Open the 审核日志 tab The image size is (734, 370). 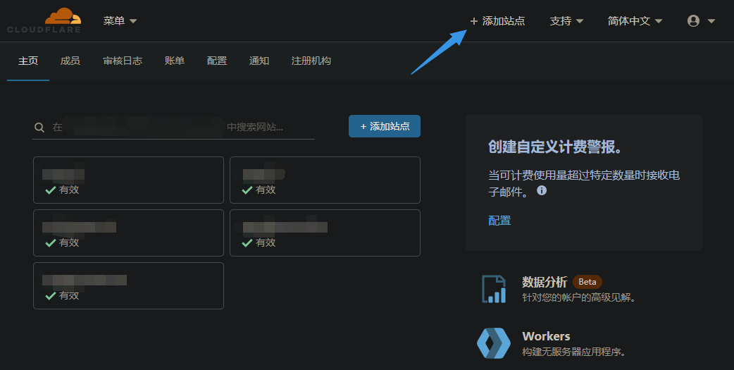tap(123, 61)
